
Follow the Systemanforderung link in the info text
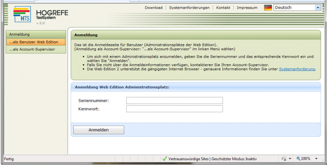(297, 69)
